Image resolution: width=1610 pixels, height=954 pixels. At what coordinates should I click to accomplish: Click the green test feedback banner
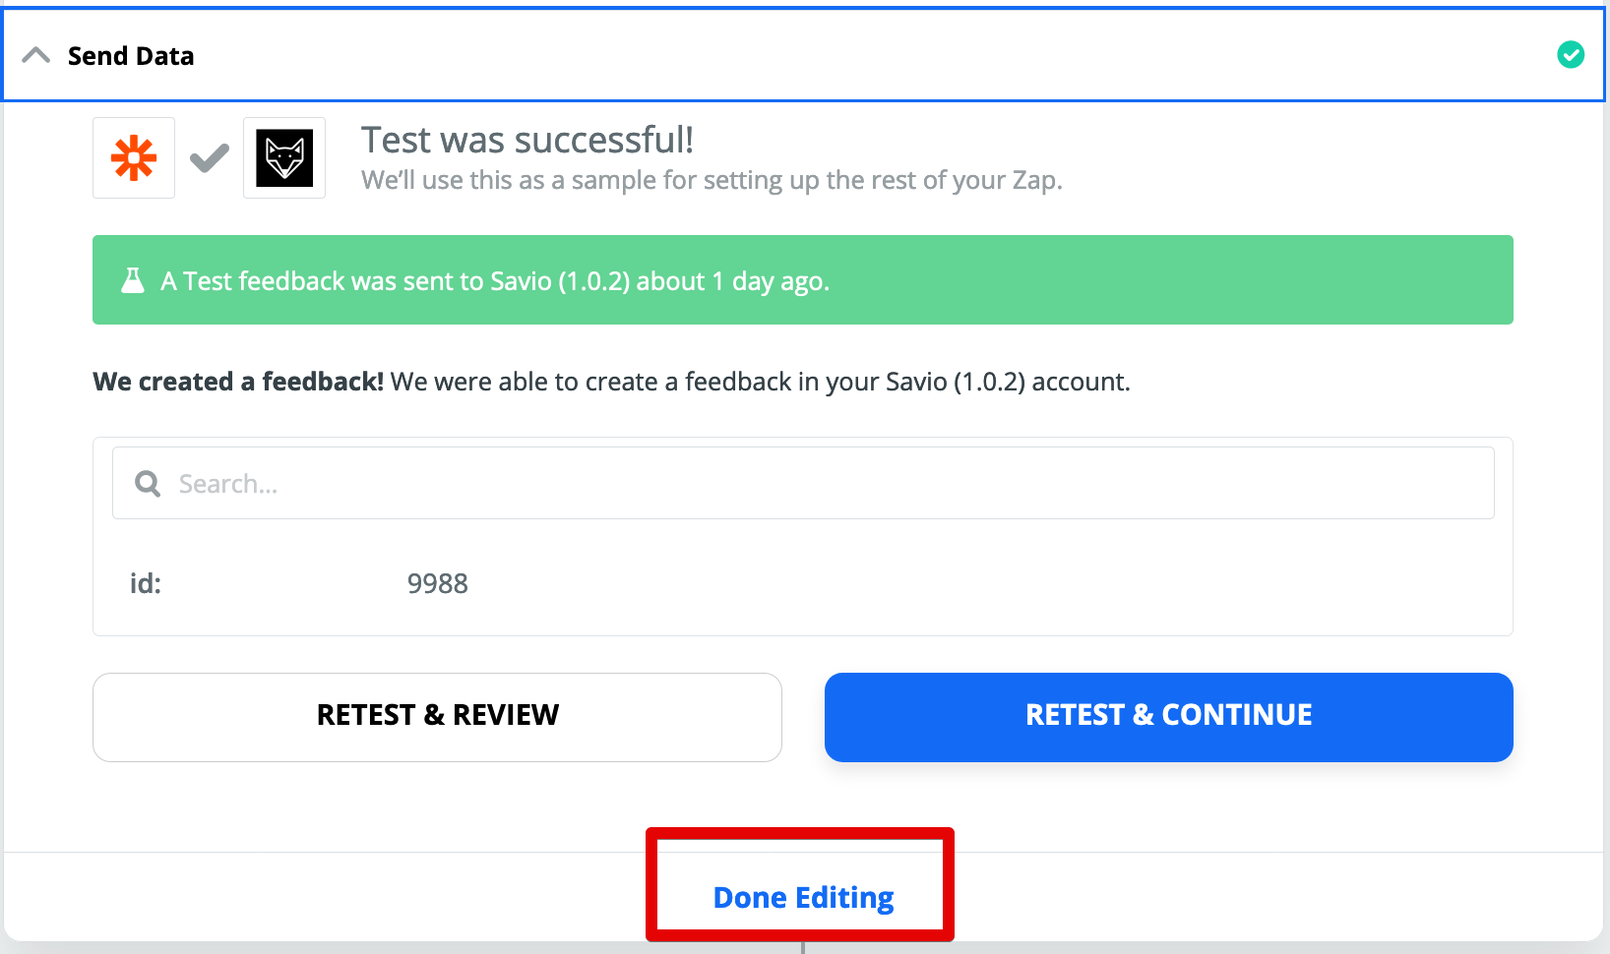(803, 280)
